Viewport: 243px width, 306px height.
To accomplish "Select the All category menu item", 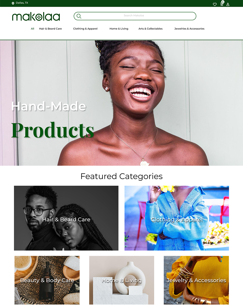I will pyautogui.click(x=32, y=29).
